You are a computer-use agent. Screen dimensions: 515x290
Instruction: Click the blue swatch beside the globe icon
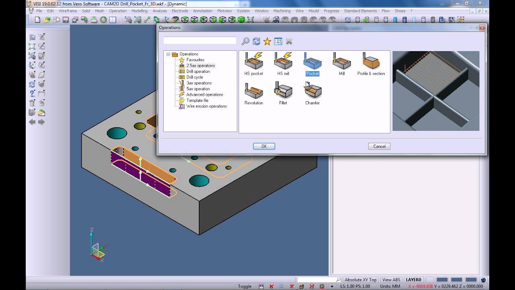[x=471, y=280]
